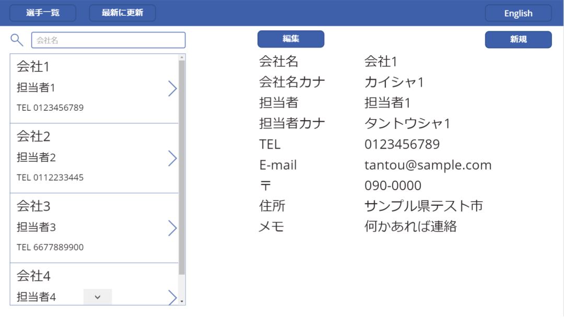Open 会社2 details using its right arrow
564x318 pixels.
click(173, 158)
